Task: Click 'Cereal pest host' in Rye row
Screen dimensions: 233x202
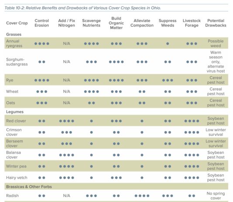Action: [216, 80]
